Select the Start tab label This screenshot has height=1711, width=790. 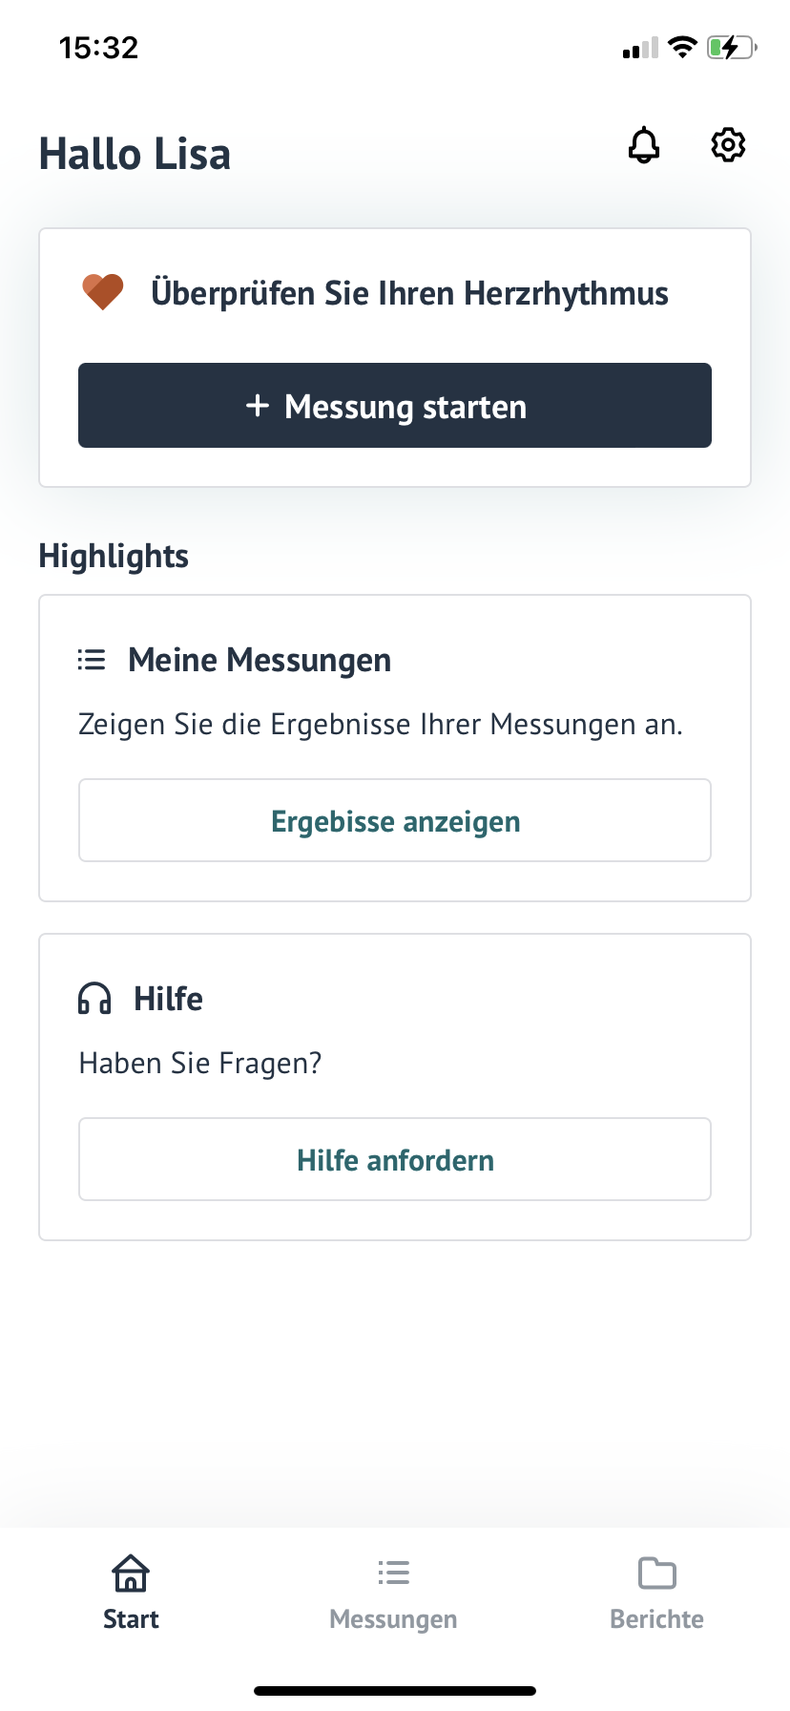pos(131,1619)
